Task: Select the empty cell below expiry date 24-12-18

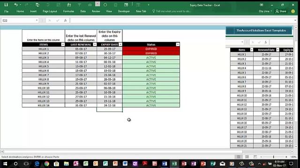Action: click(x=110, y=110)
